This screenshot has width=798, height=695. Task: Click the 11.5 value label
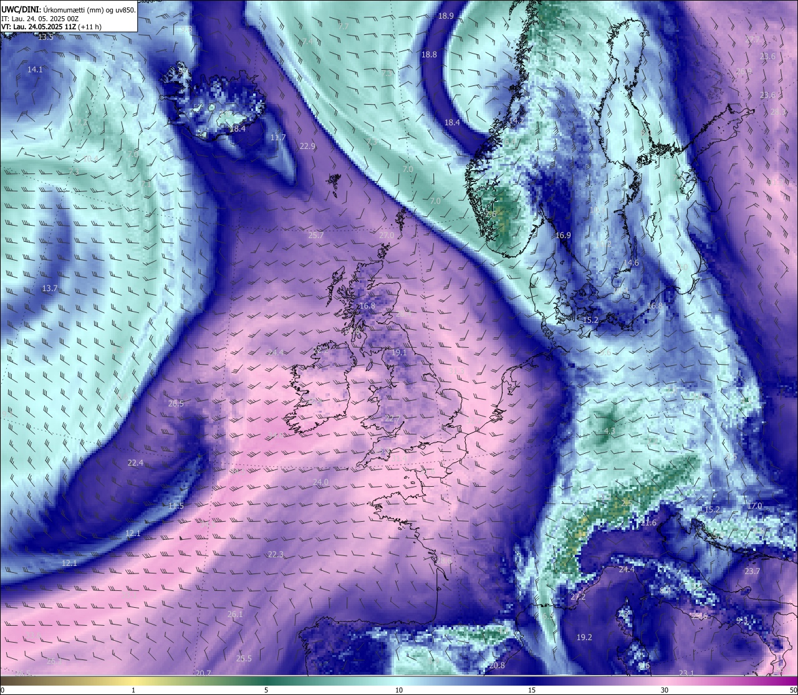click(176, 506)
